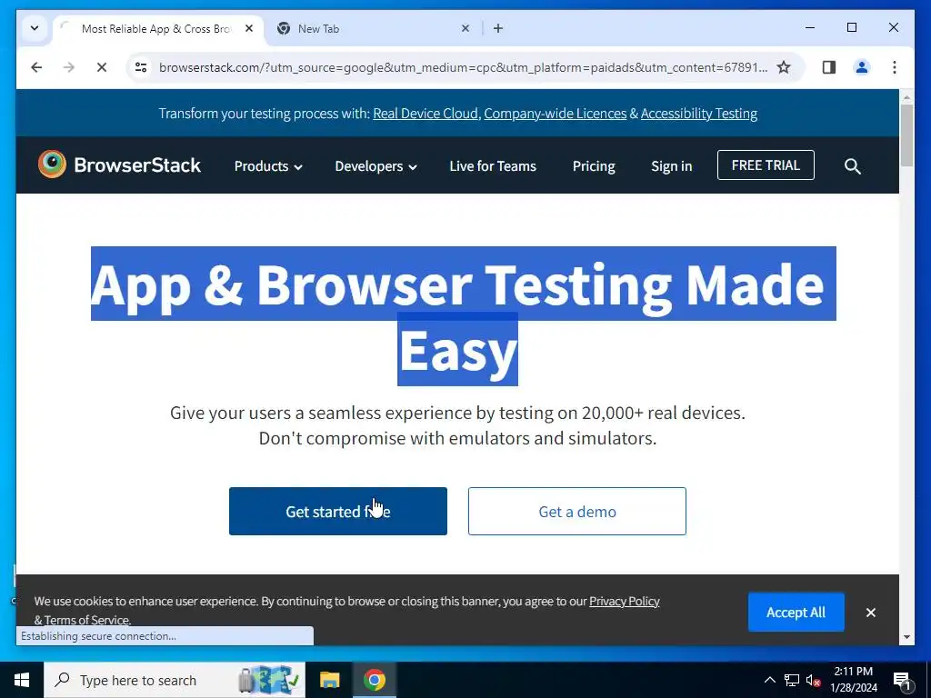Open the site search magnifier icon

click(x=852, y=166)
